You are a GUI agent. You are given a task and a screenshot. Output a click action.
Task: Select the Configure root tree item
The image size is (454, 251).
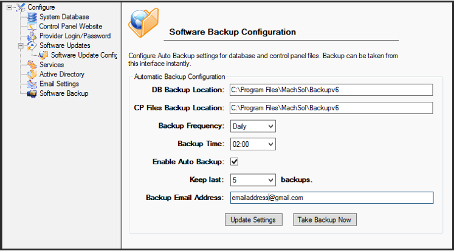coord(41,7)
